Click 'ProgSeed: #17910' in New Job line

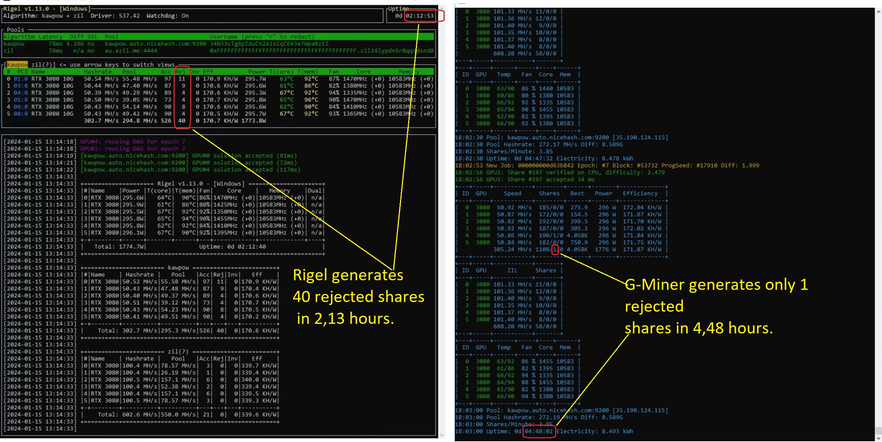(689, 166)
